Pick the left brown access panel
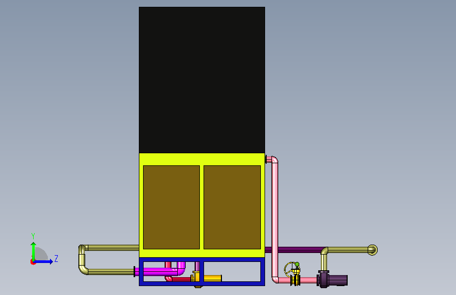The image size is (456, 295). coord(171,207)
